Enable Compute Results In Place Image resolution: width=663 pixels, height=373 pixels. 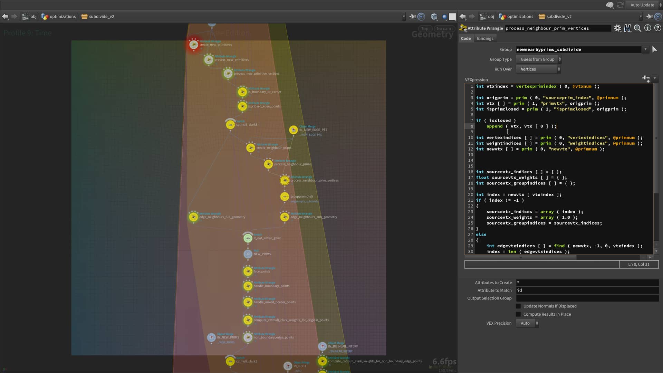click(x=518, y=314)
